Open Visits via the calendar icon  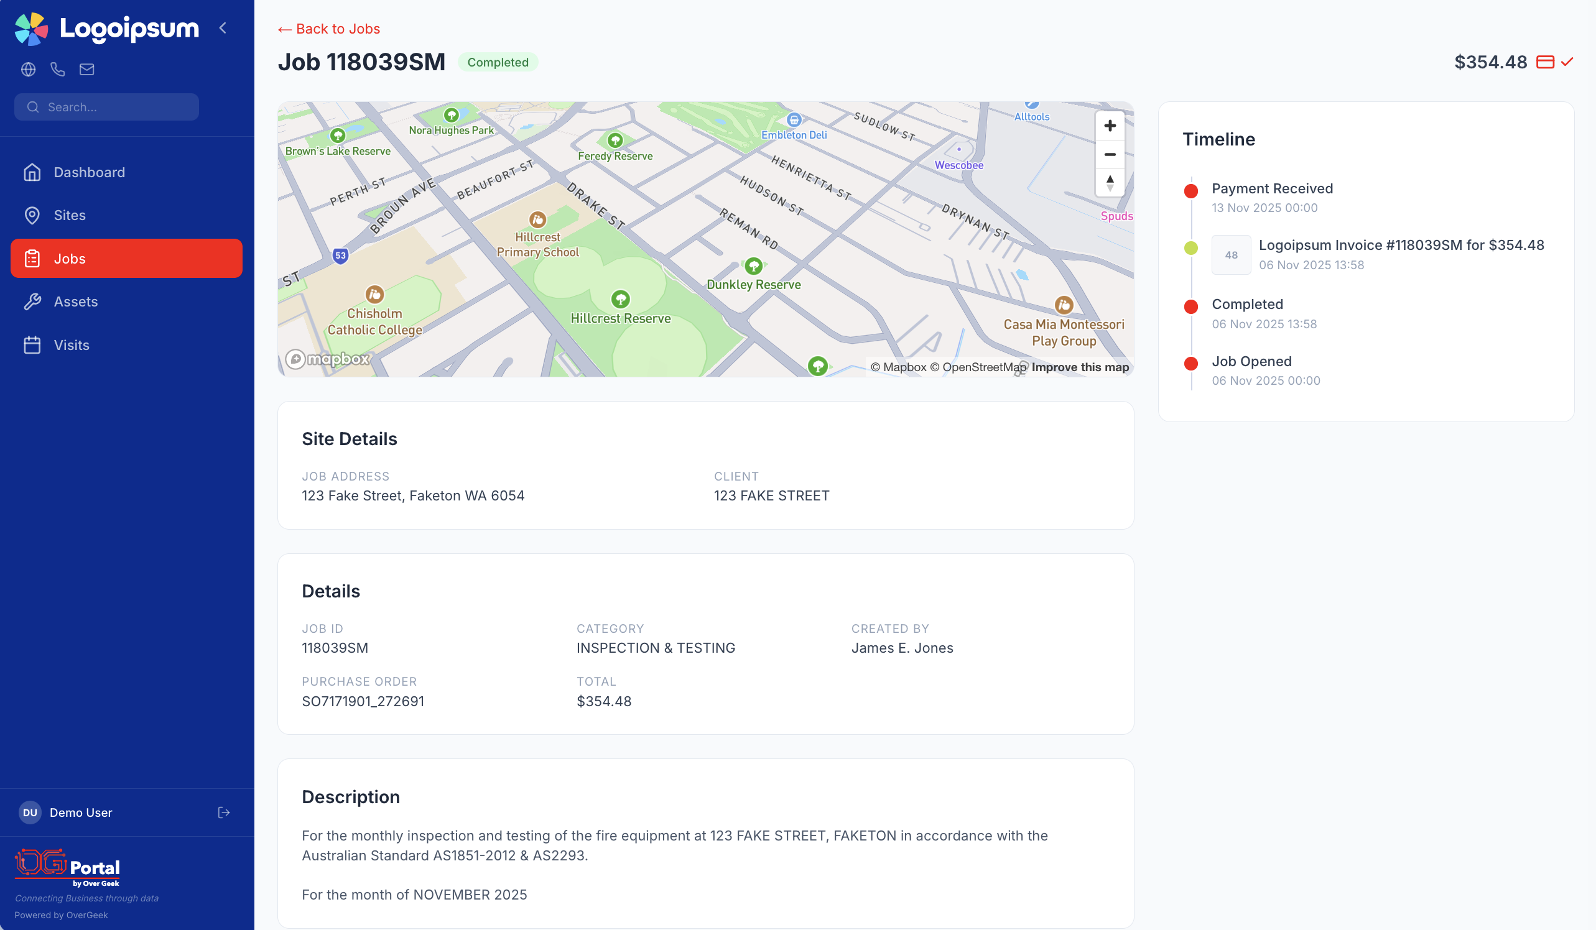(x=72, y=344)
